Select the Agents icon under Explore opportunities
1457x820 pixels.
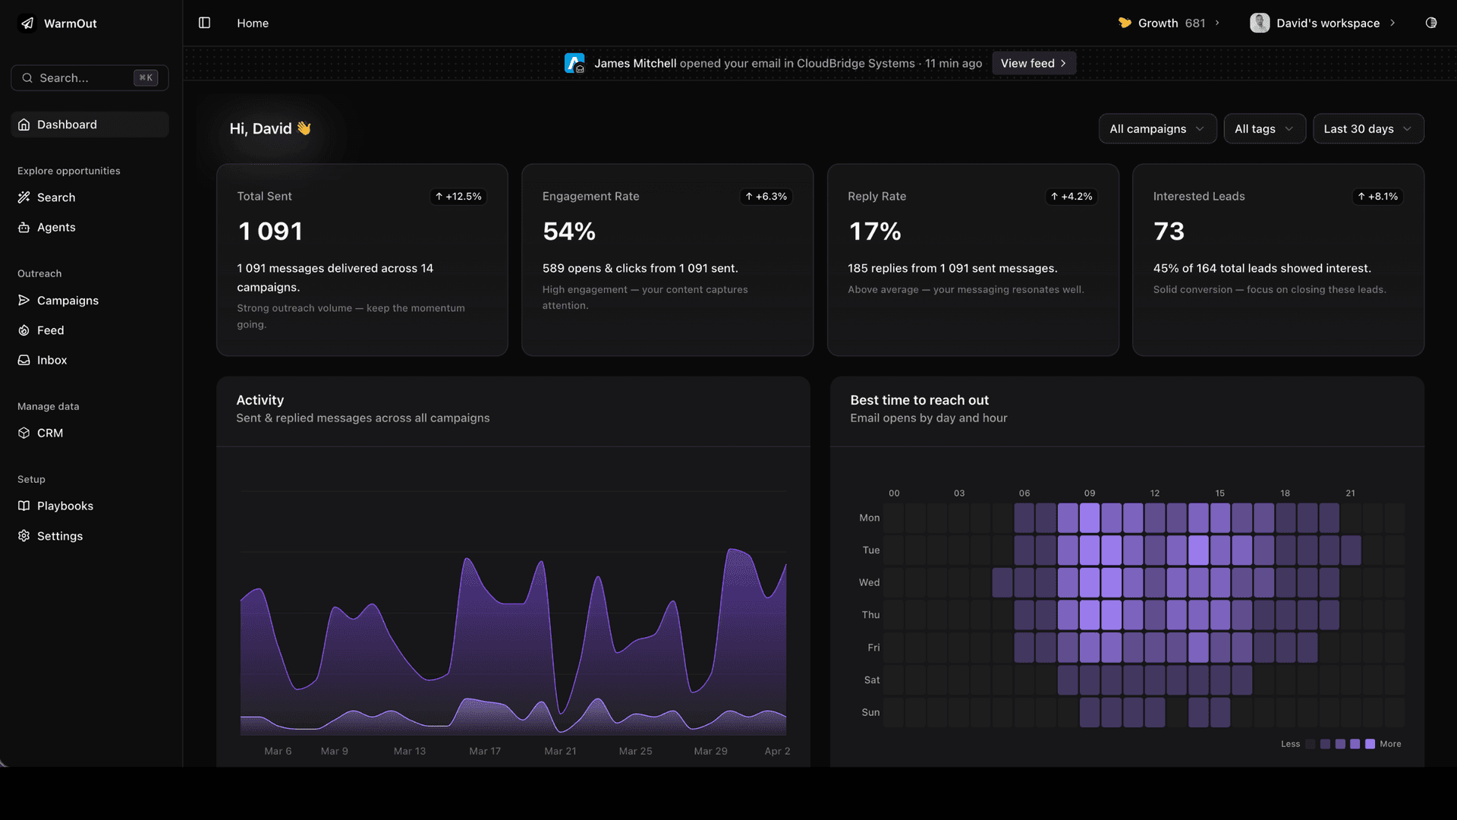click(24, 227)
